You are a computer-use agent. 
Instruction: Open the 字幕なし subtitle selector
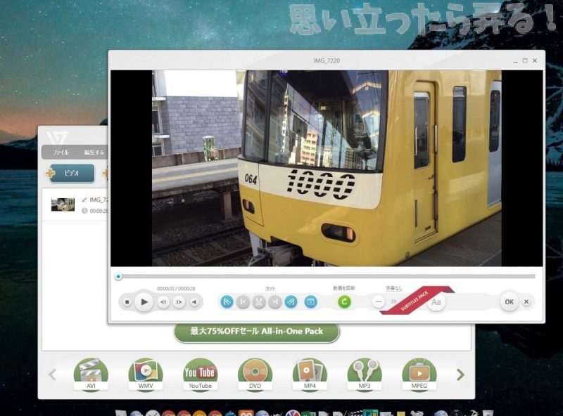393,288
